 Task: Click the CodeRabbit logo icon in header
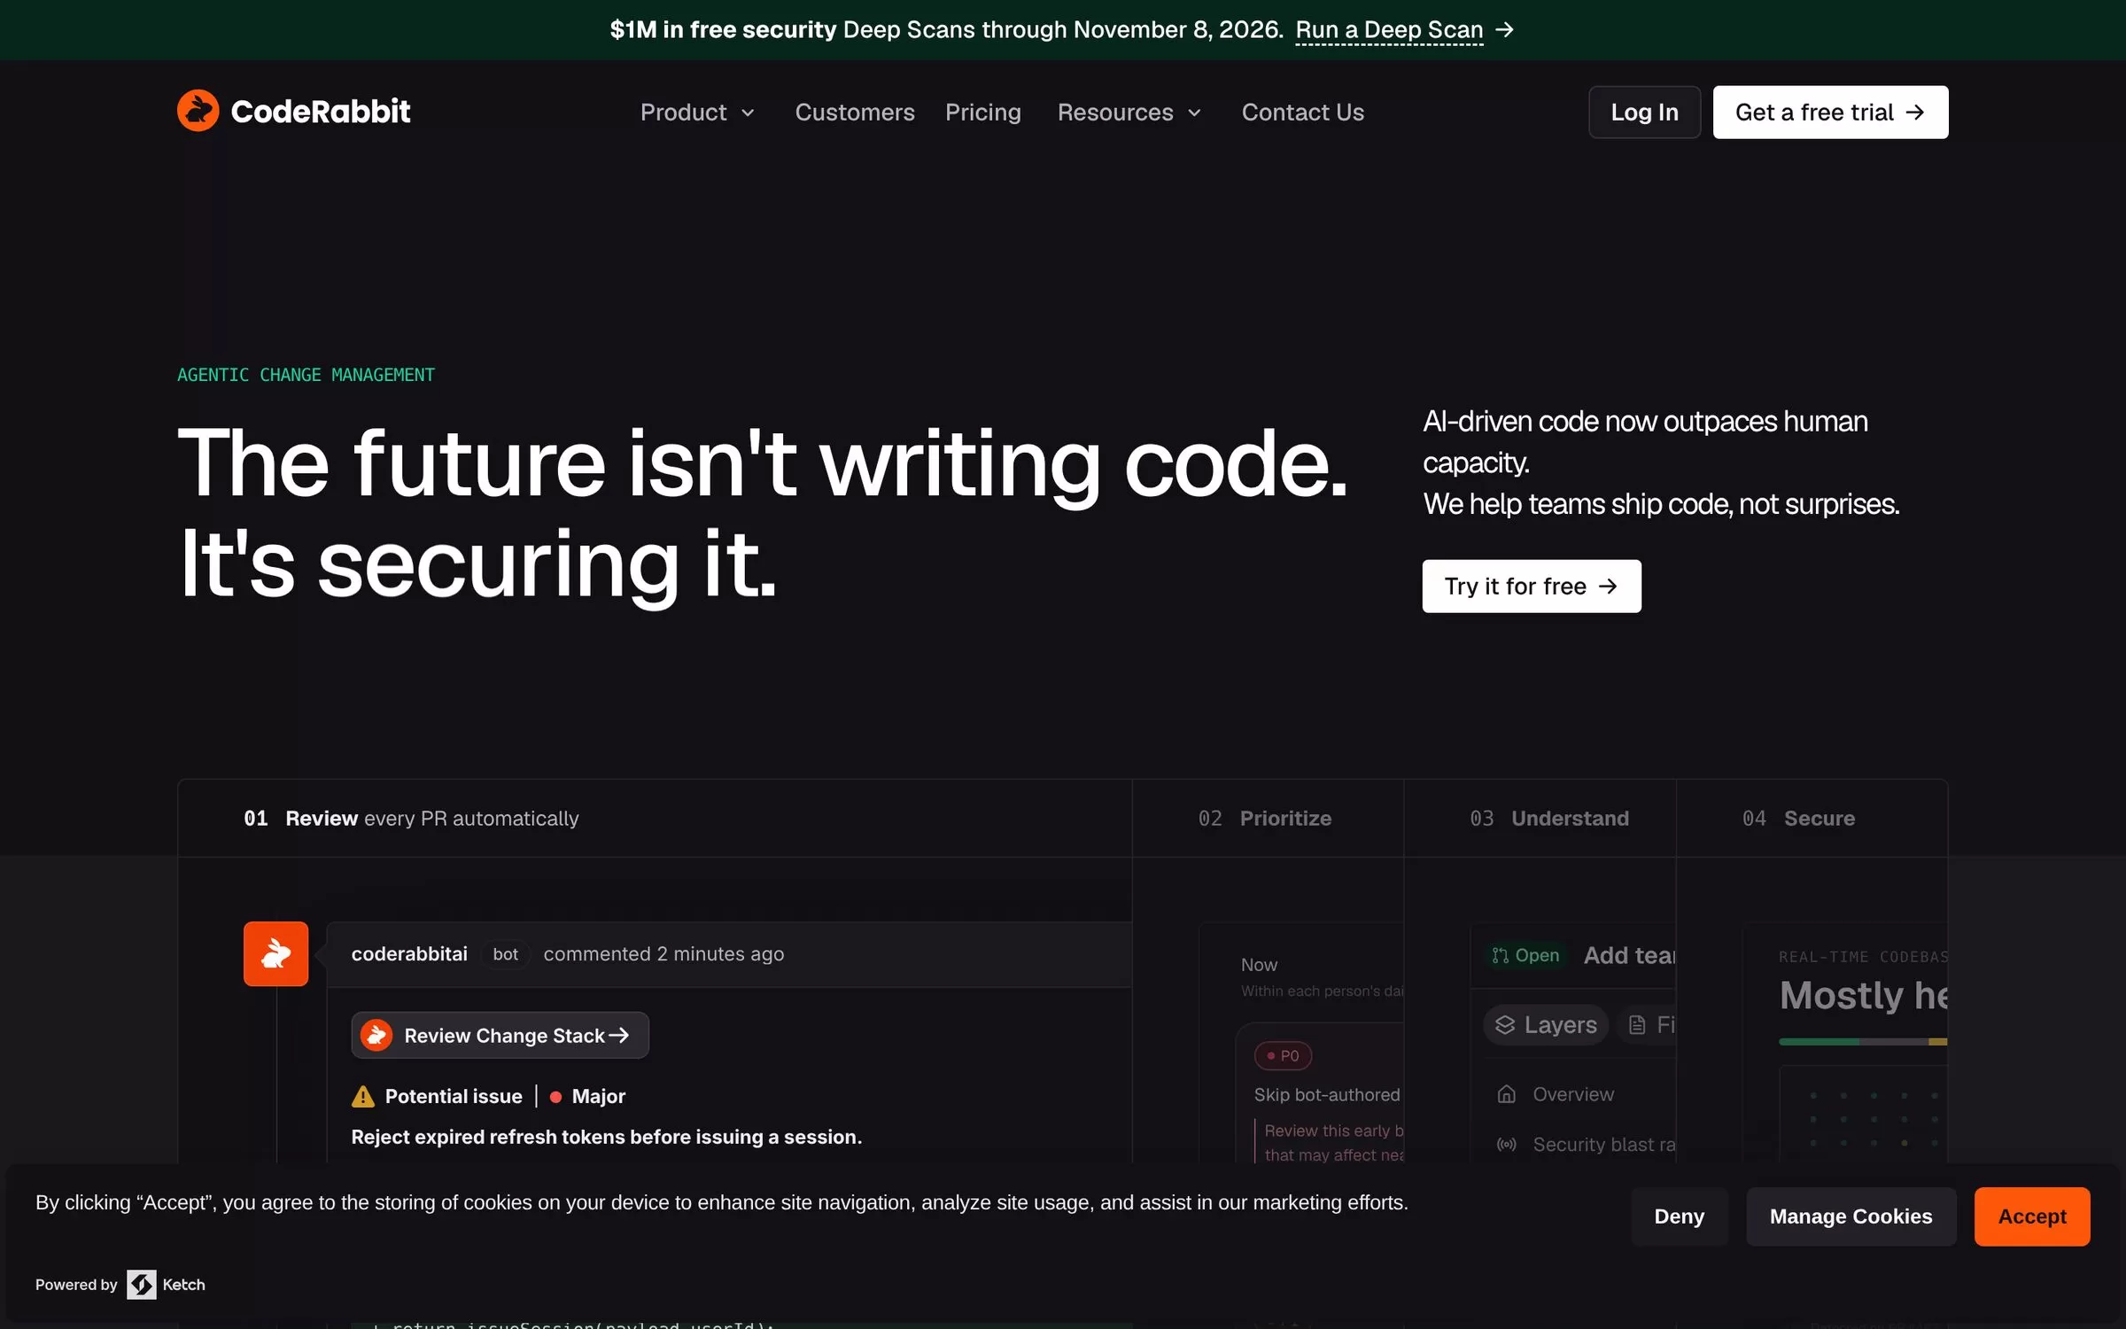point(198,111)
